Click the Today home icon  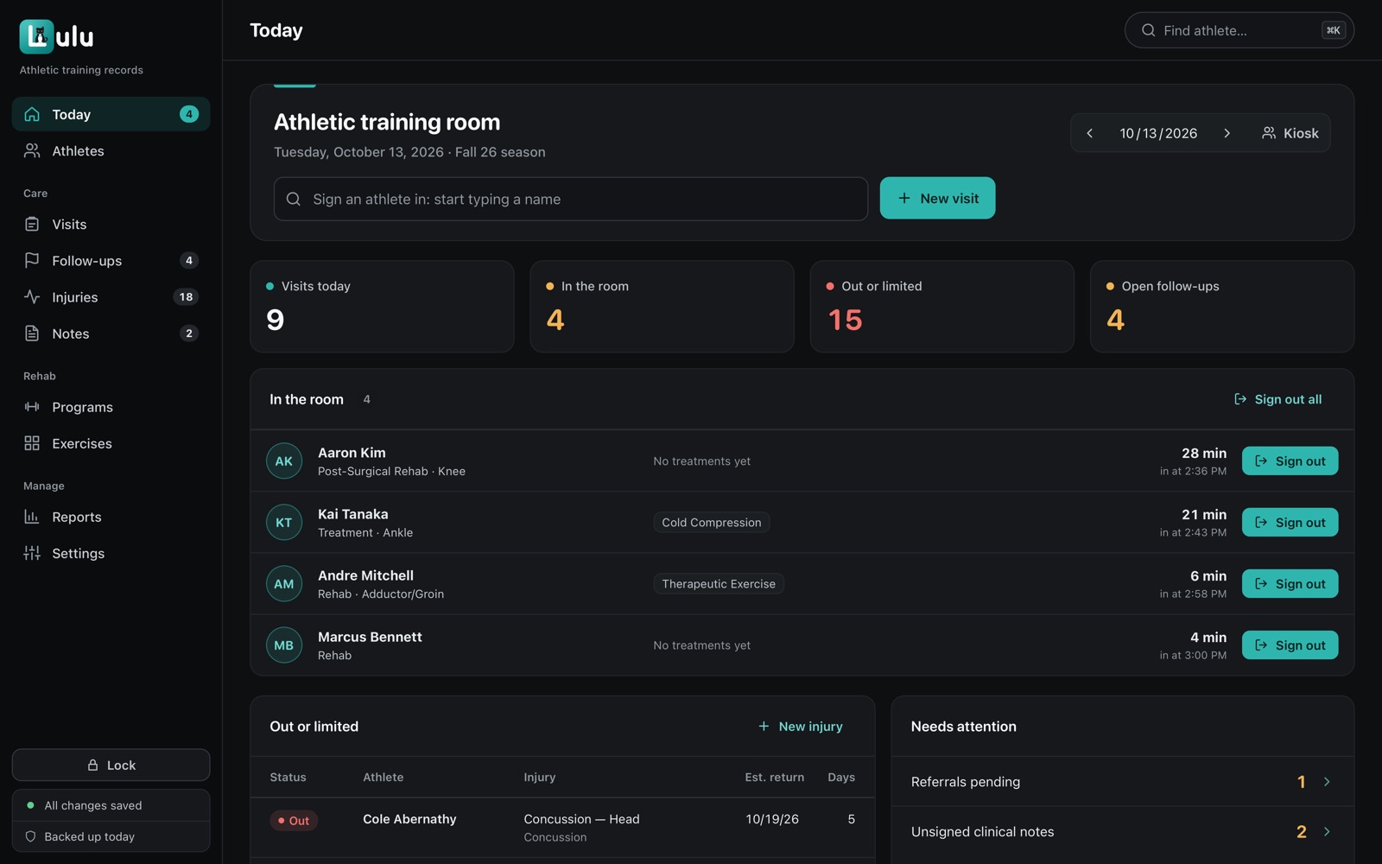point(32,114)
